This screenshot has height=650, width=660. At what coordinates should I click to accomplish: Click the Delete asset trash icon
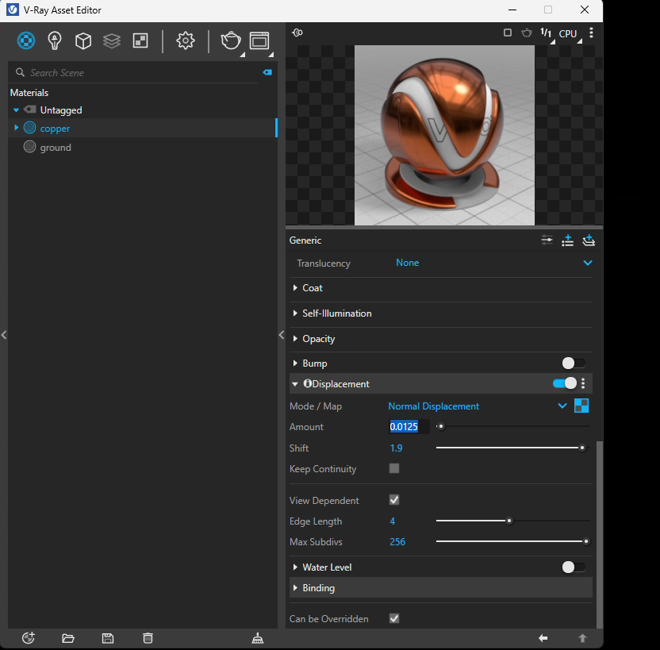point(148,638)
